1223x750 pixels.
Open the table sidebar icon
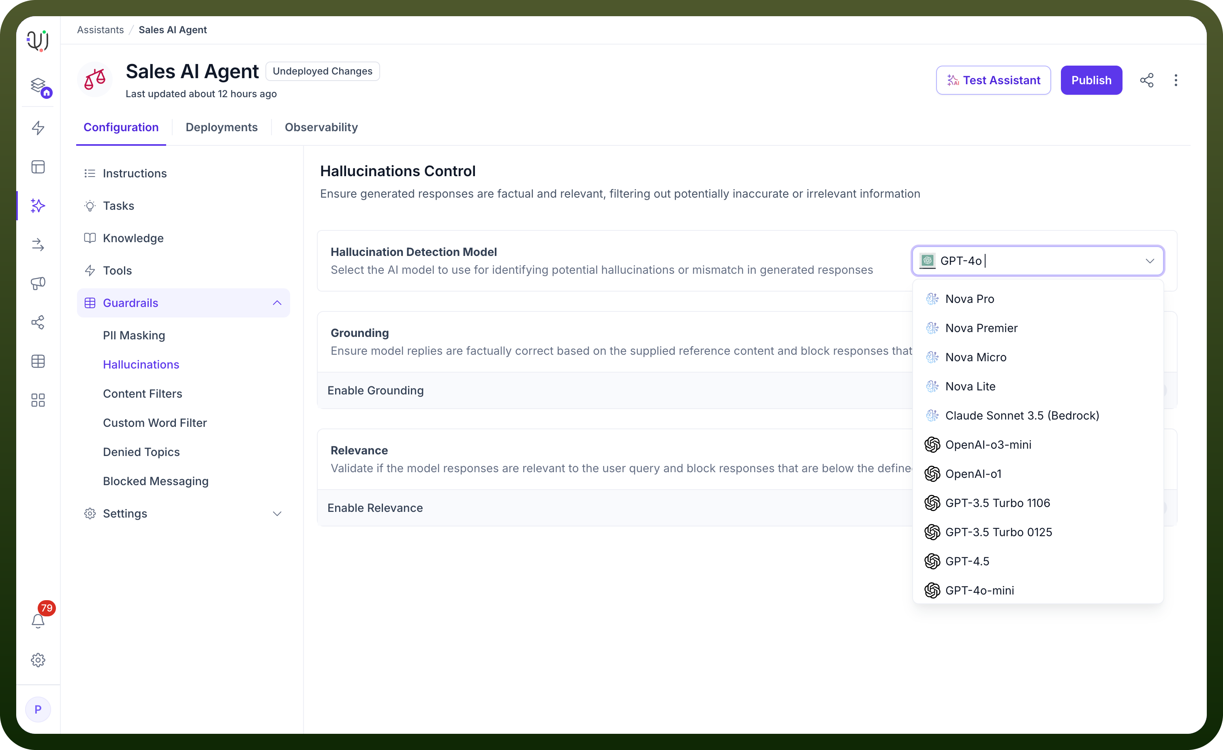pos(38,361)
